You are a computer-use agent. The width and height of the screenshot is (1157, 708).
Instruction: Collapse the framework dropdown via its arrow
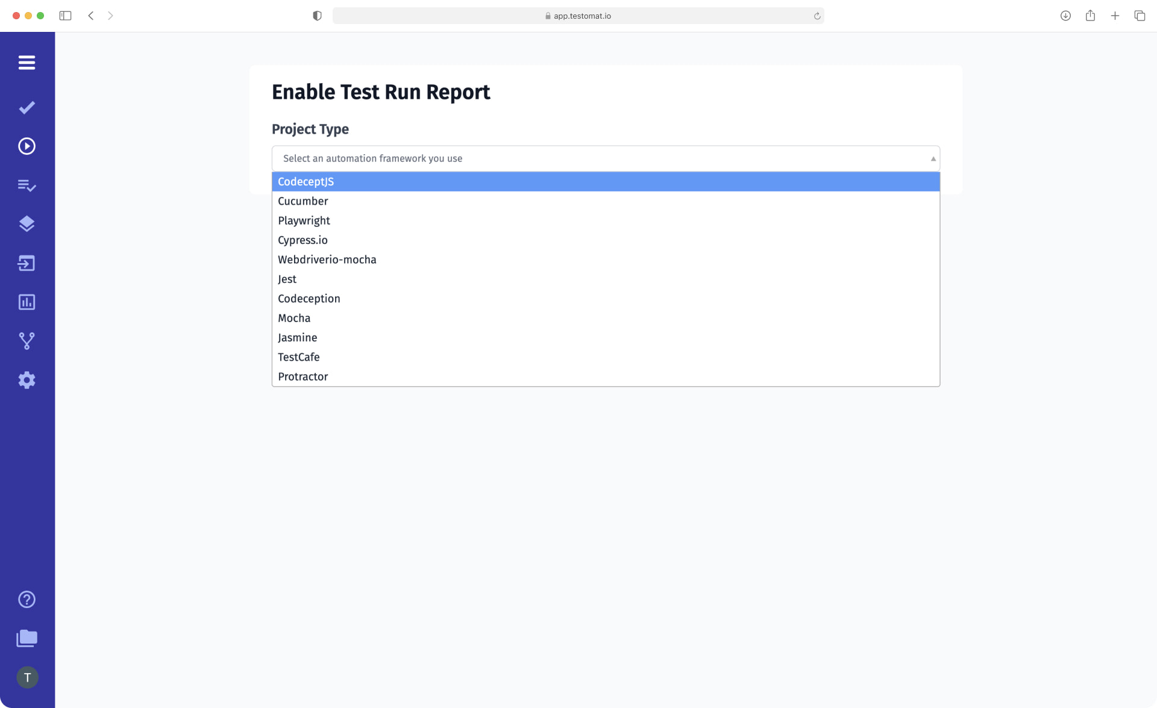(932, 158)
